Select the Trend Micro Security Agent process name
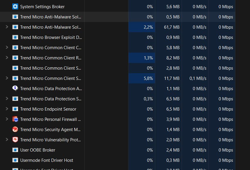 coord(50,129)
